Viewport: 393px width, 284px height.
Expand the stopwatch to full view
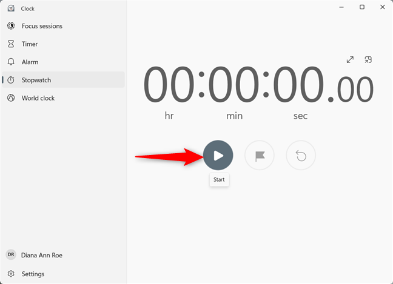coord(350,59)
